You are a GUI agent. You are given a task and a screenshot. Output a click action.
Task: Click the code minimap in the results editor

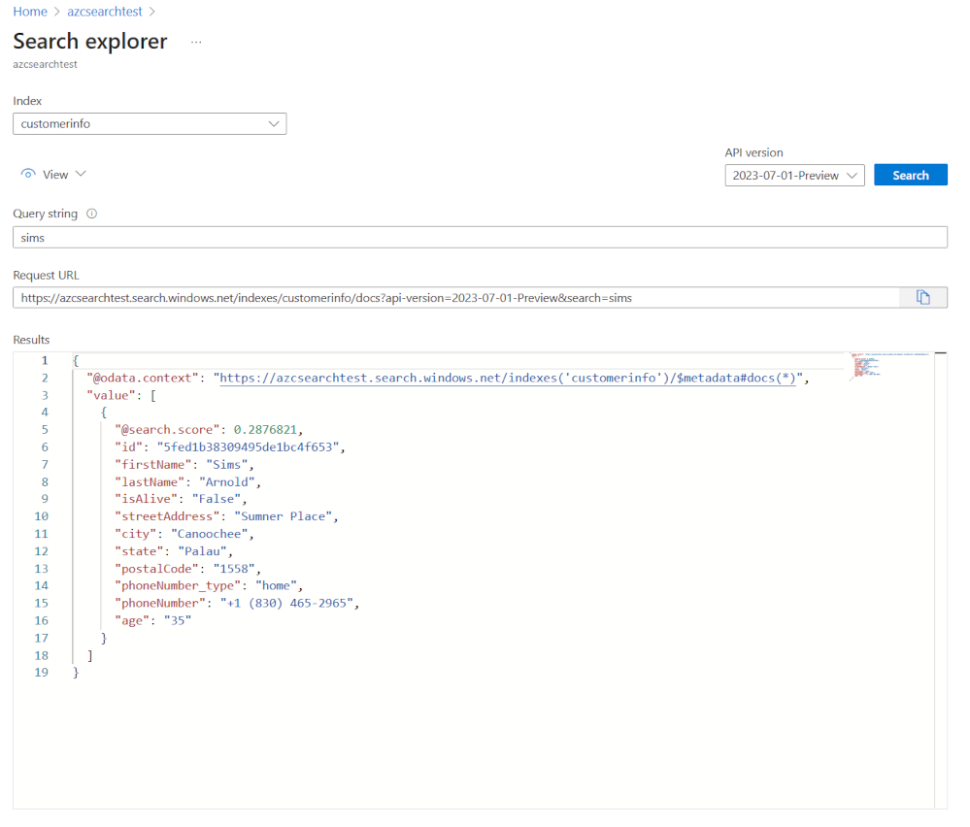(x=888, y=366)
